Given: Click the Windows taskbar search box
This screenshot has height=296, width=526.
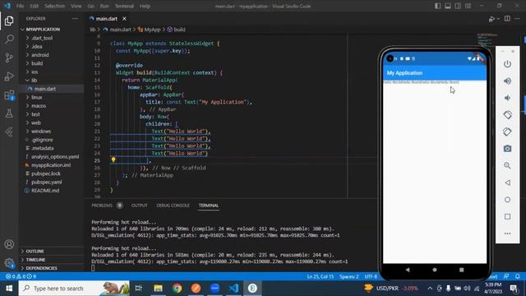Looking at the screenshot, I should pyautogui.click(x=74, y=289).
